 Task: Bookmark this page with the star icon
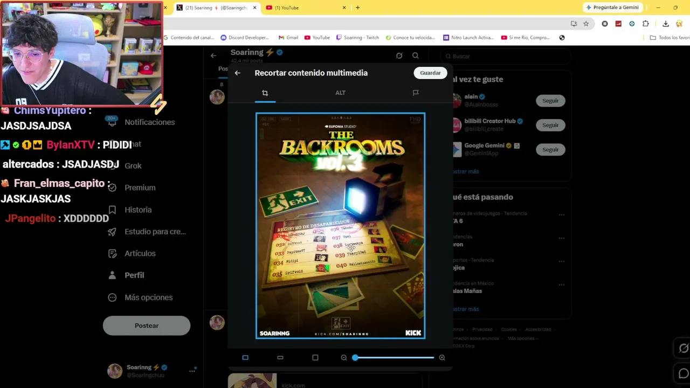coord(586,24)
